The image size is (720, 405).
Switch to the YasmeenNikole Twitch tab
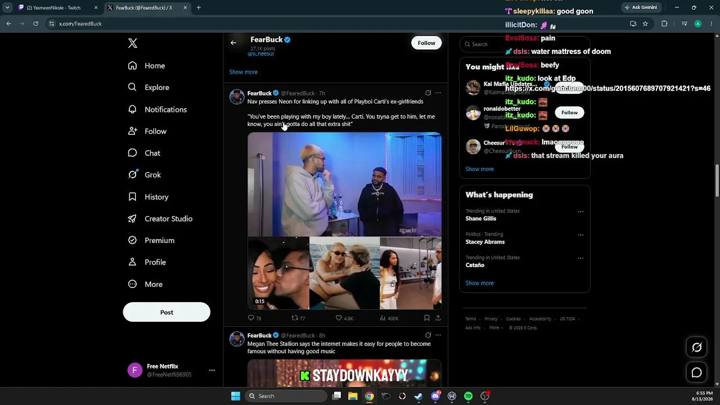click(x=58, y=8)
